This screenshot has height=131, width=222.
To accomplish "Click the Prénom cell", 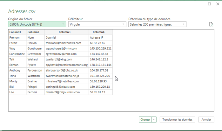I will tap(17, 38).
